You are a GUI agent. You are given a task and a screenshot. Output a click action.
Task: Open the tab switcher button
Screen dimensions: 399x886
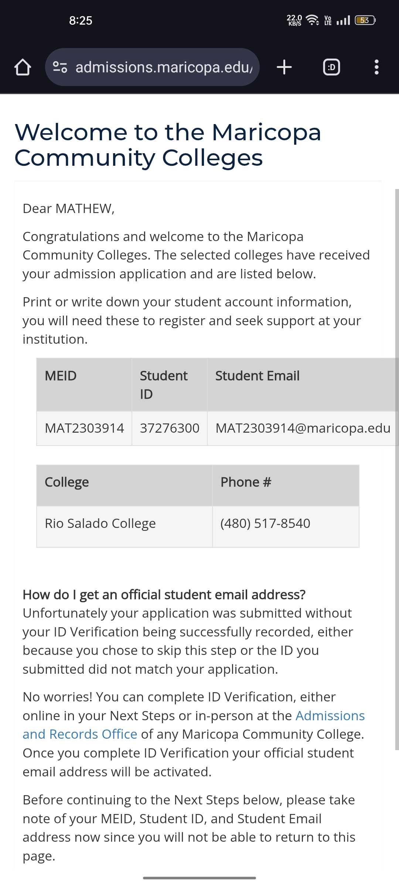click(x=331, y=67)
